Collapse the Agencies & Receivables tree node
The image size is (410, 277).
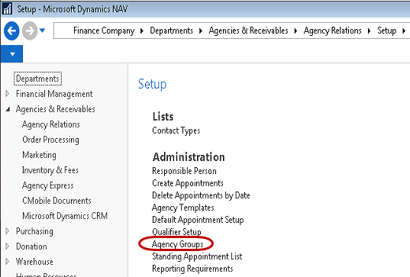click(8, 109)
